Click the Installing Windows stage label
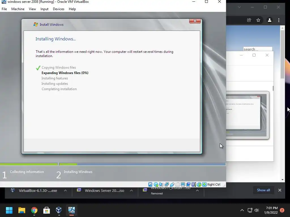Image resolution: width=290 pixels, height=217 pixels. pyautogui.click(x=78, y=172)
